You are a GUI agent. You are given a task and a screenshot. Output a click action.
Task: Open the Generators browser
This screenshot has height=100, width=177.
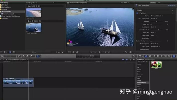click(x=165, y=56)
